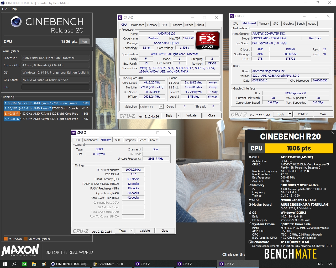The height and width of the screenshot is (268, 336).
Task: Click the AMD FX processor logo in CPU-Z
Action: 207,40
